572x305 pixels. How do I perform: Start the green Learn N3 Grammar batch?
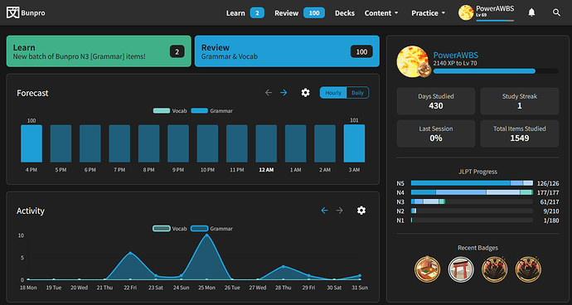[99, 51]
